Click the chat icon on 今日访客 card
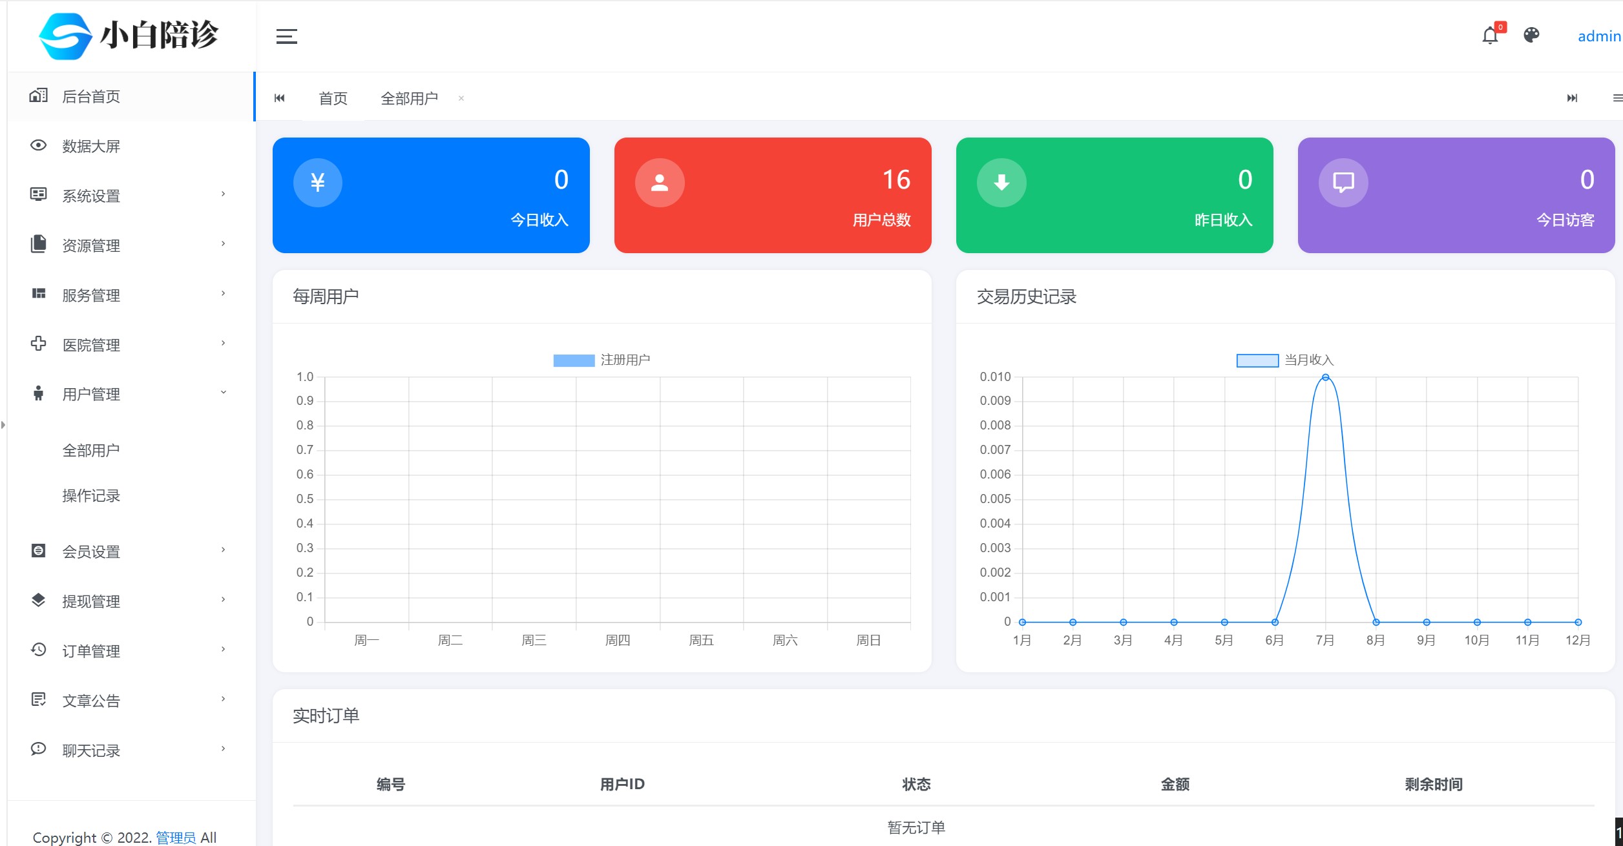This screenshot has height=846, width=1623. coord(1343,183)
